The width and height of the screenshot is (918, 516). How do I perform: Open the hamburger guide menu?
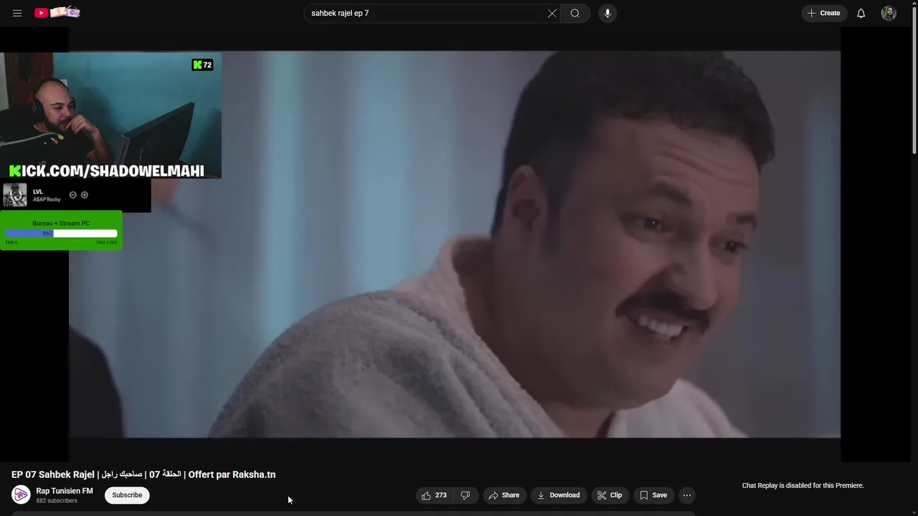pyautogui.click(x=17, y=13)
